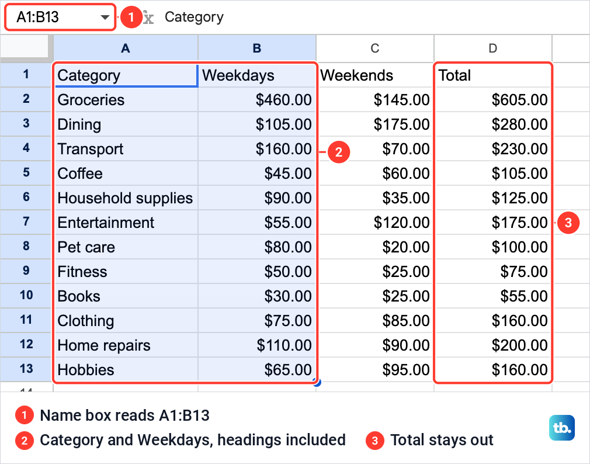The width and height of the screenshot is (590, 464).
Task: Select the Dining cell
Action: pyautogui.click(x=126, y=124)
